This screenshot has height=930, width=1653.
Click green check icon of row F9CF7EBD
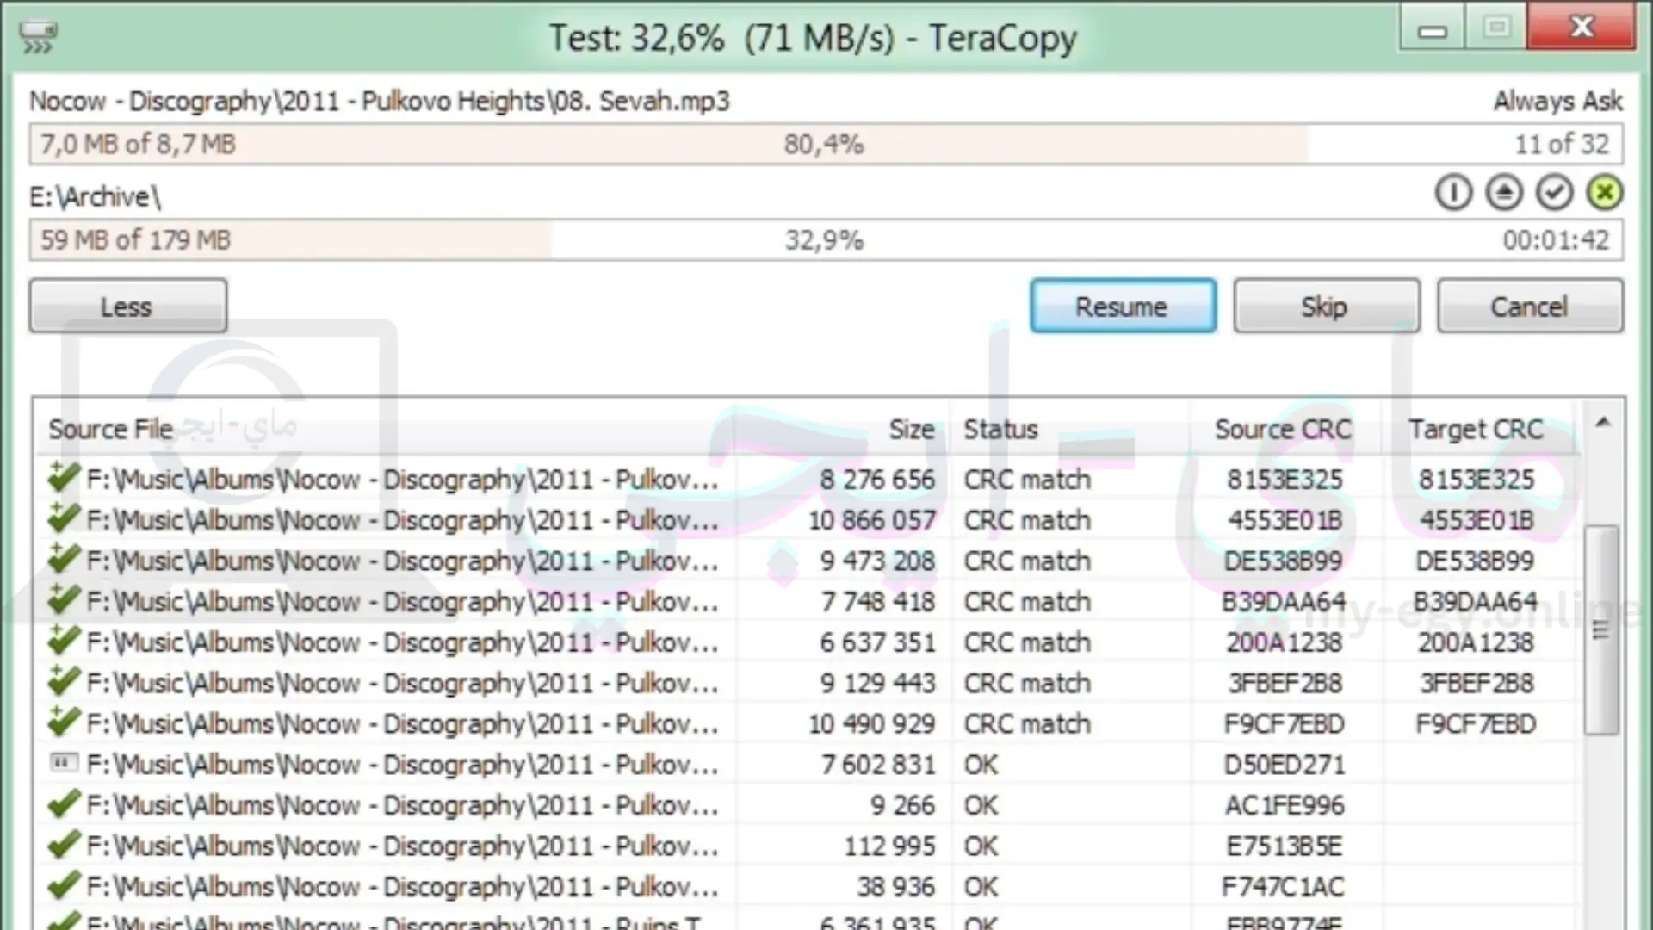(64, 722)
